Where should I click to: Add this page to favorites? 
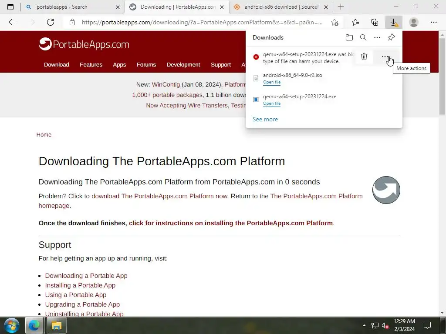tap(335, 22)
